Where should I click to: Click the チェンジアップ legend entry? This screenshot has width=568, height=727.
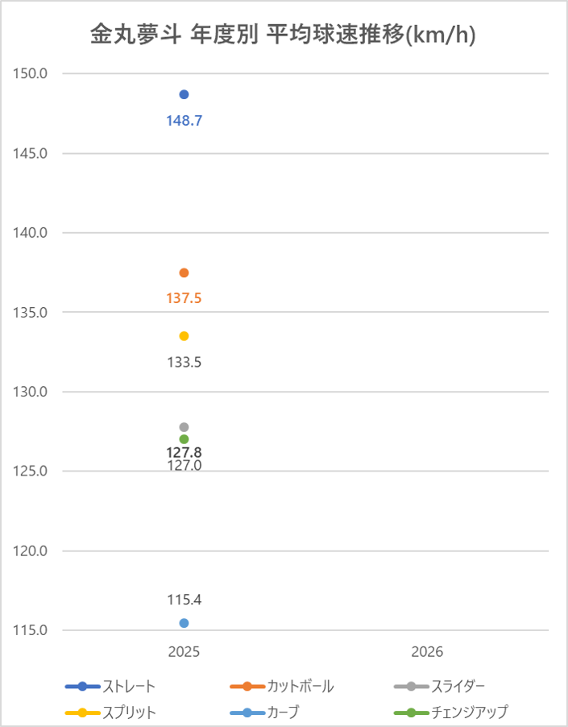pos(451,712)
